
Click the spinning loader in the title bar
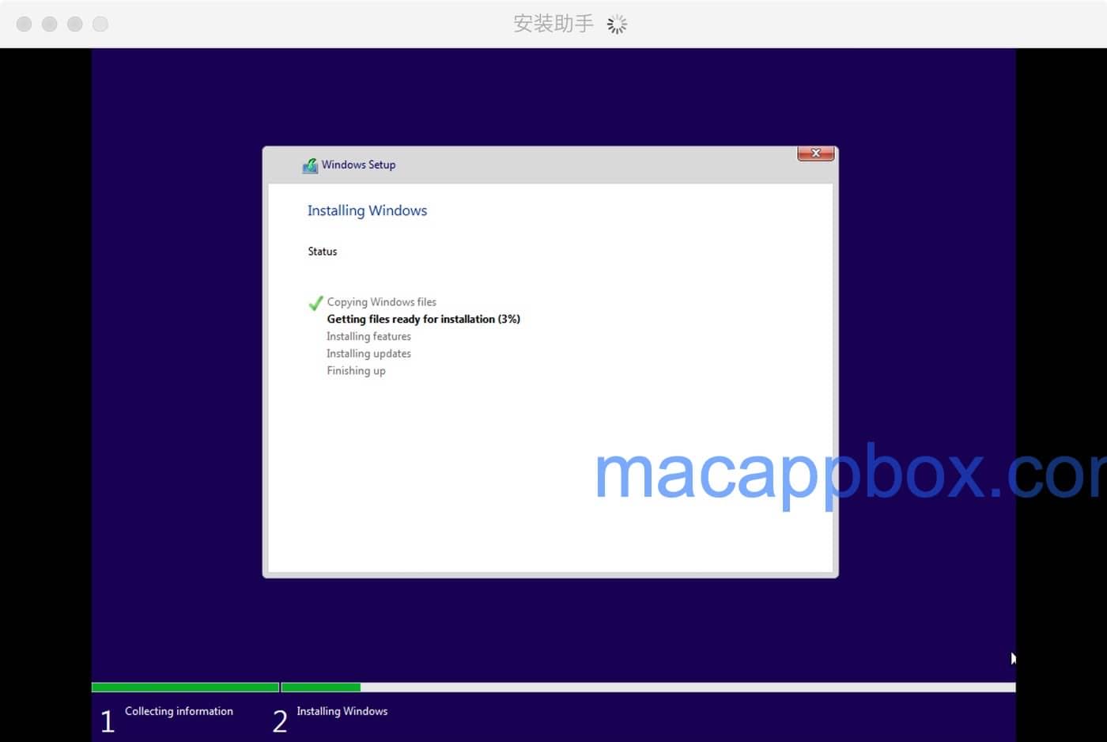tap(617, 25)
